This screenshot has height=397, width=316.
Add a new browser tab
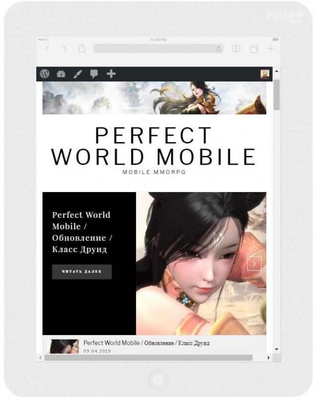pyautogui.click(x=271, y=48)
